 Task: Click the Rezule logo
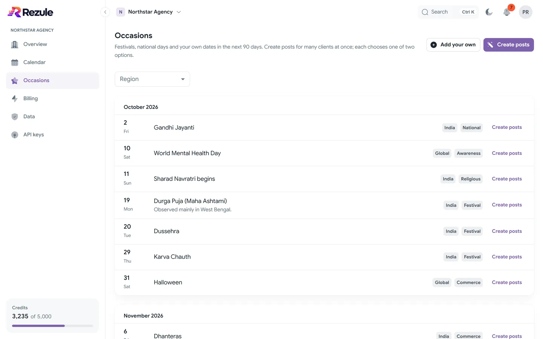(x=30, y=12)
